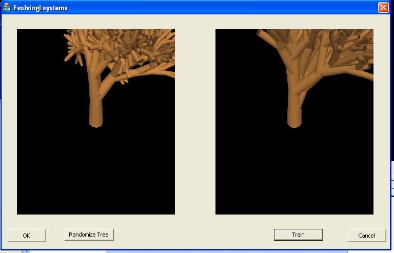Close the EvolvingLsystems window
This screenshot has width=394, height=253.
click(x=383, y=8)
